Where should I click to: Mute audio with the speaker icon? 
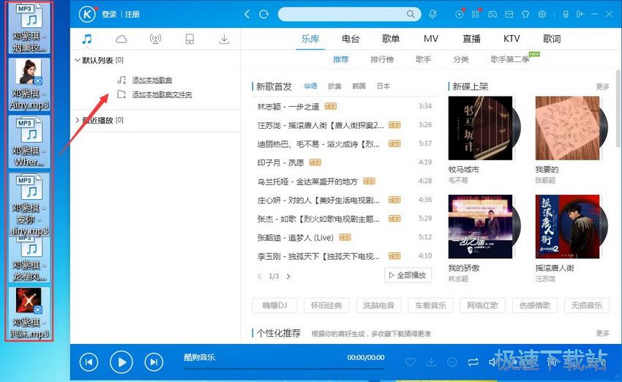click(x=493, y=362)
